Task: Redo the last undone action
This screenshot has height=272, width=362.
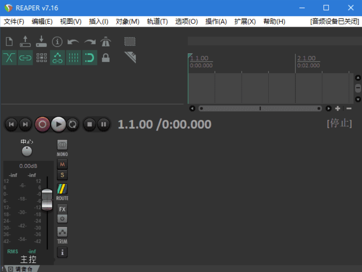Action: pos(90,42)
